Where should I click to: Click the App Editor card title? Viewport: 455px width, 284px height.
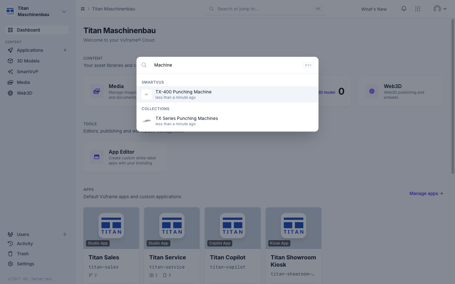click(122, 152)
